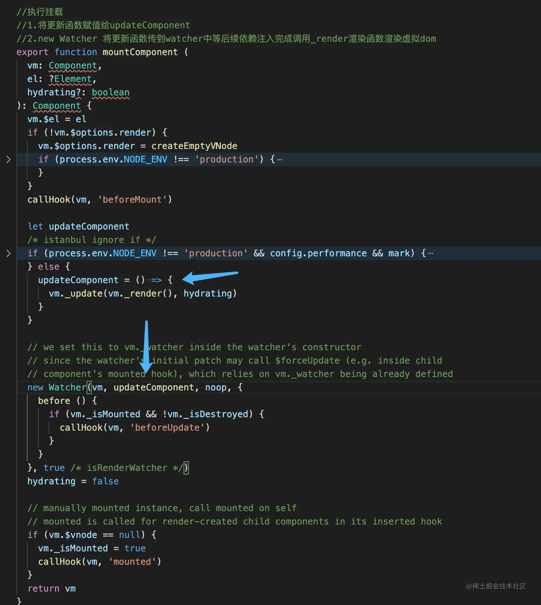The height and width of the screenshot is (605, 541).
Task: Click the 'export' keyword
Action: (x=32, y=52)
